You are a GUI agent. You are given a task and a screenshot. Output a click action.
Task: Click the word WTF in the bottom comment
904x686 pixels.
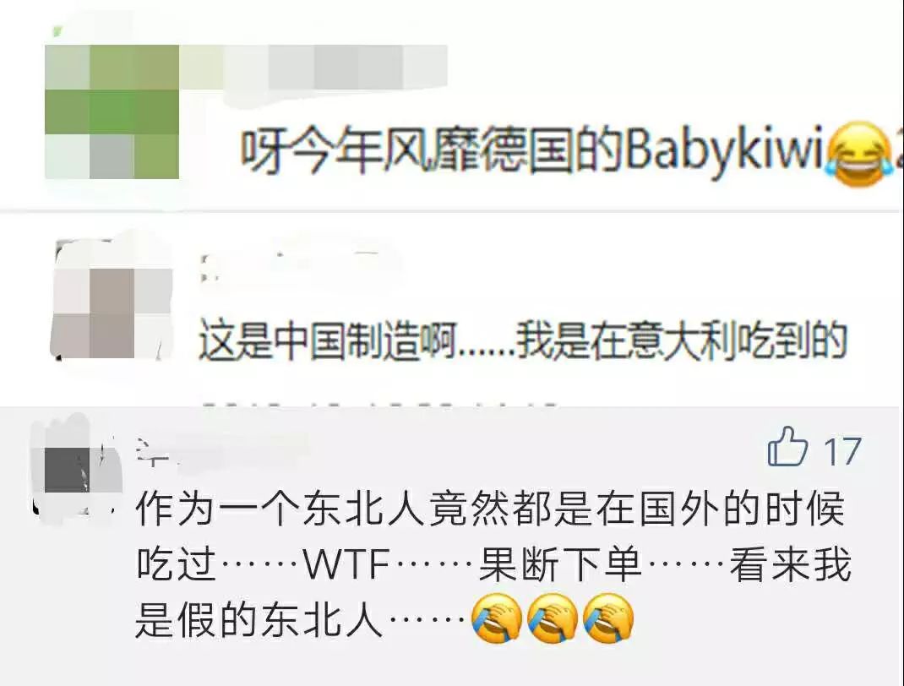346,564
